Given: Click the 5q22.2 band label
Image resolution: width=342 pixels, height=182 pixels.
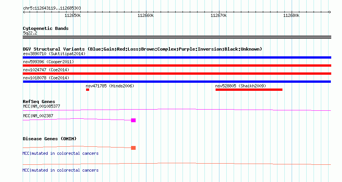Looking at the screenshot, I should 30,33.
